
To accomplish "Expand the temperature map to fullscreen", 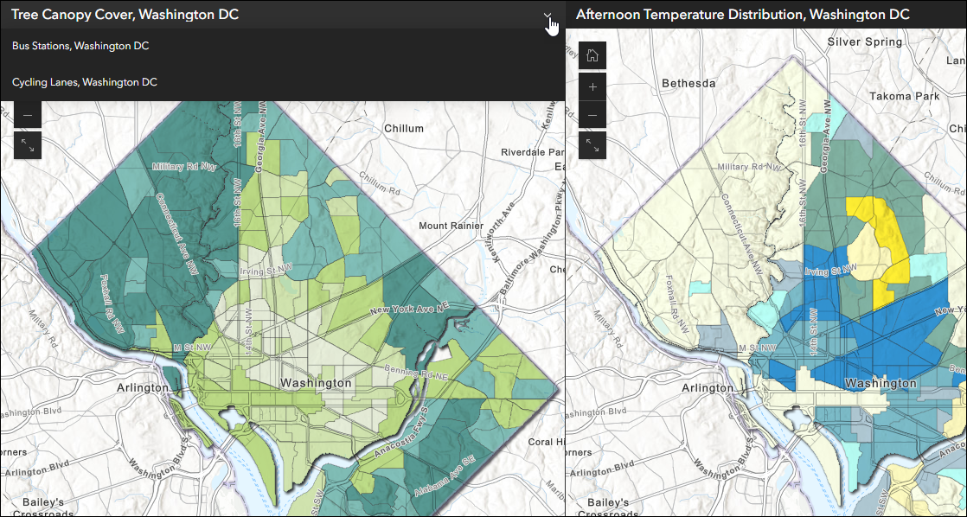I will click(592, 145).
